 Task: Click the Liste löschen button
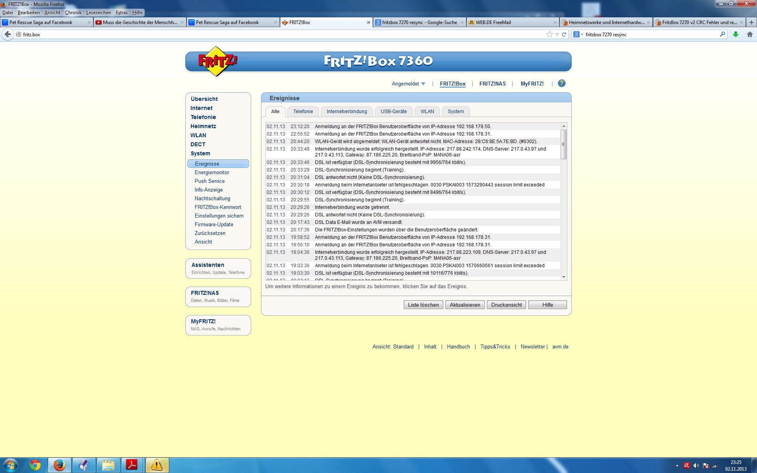423,305
